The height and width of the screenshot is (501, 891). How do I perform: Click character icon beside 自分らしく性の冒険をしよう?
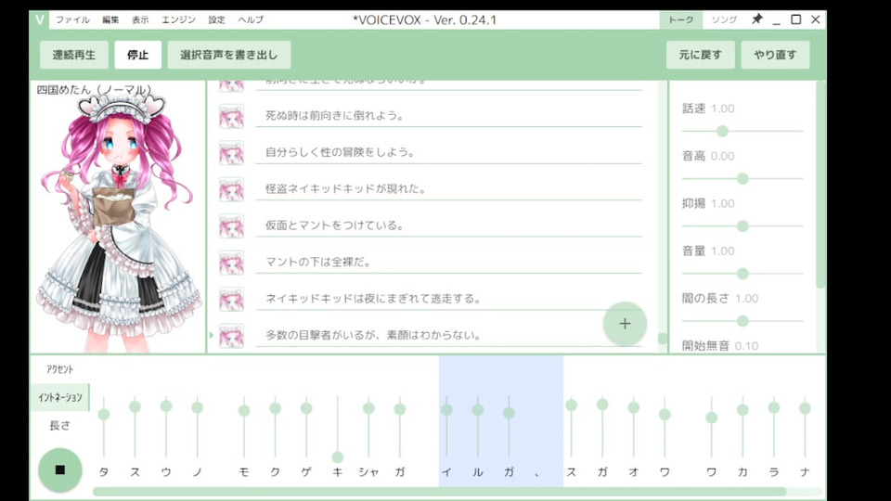pos(231,153)
